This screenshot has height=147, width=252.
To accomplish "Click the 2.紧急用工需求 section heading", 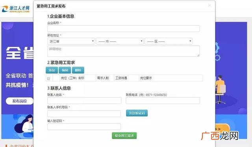I will [x=61, y=63].
